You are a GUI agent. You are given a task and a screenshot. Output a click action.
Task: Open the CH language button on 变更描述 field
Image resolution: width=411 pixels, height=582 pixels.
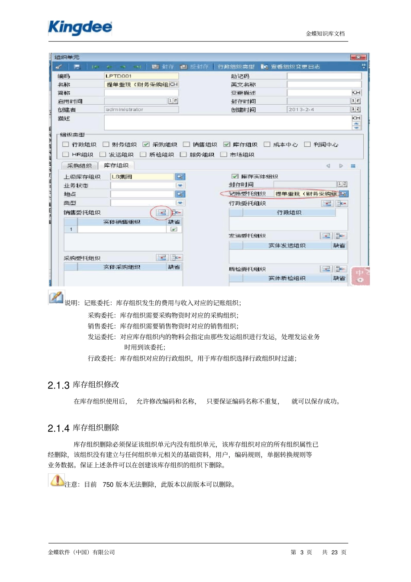pos(356,93)
